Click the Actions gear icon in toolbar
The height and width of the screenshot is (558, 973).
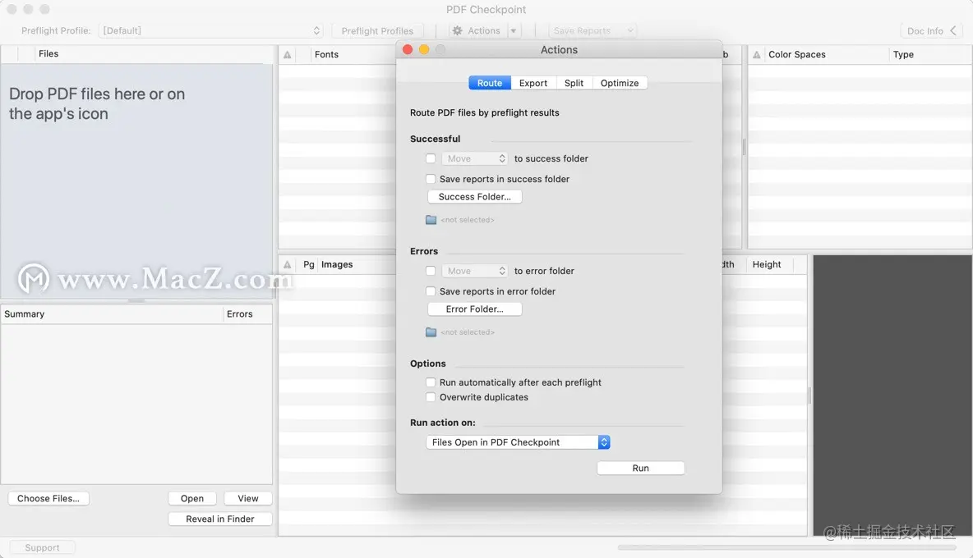458,30
